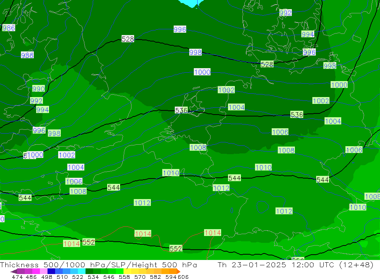This screenshot has width=380, height=279.
Task: Pick the cyan legend swatch above 522
Action: pyautogui.click(x=82, y=271)
